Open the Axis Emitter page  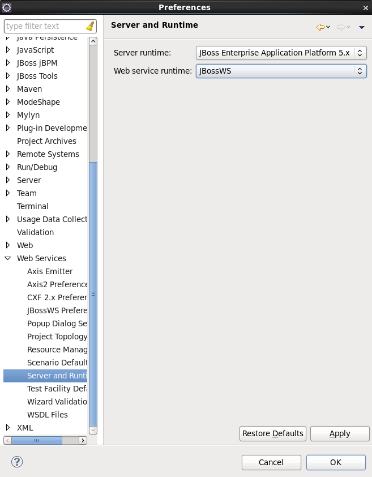coord(50,271)
